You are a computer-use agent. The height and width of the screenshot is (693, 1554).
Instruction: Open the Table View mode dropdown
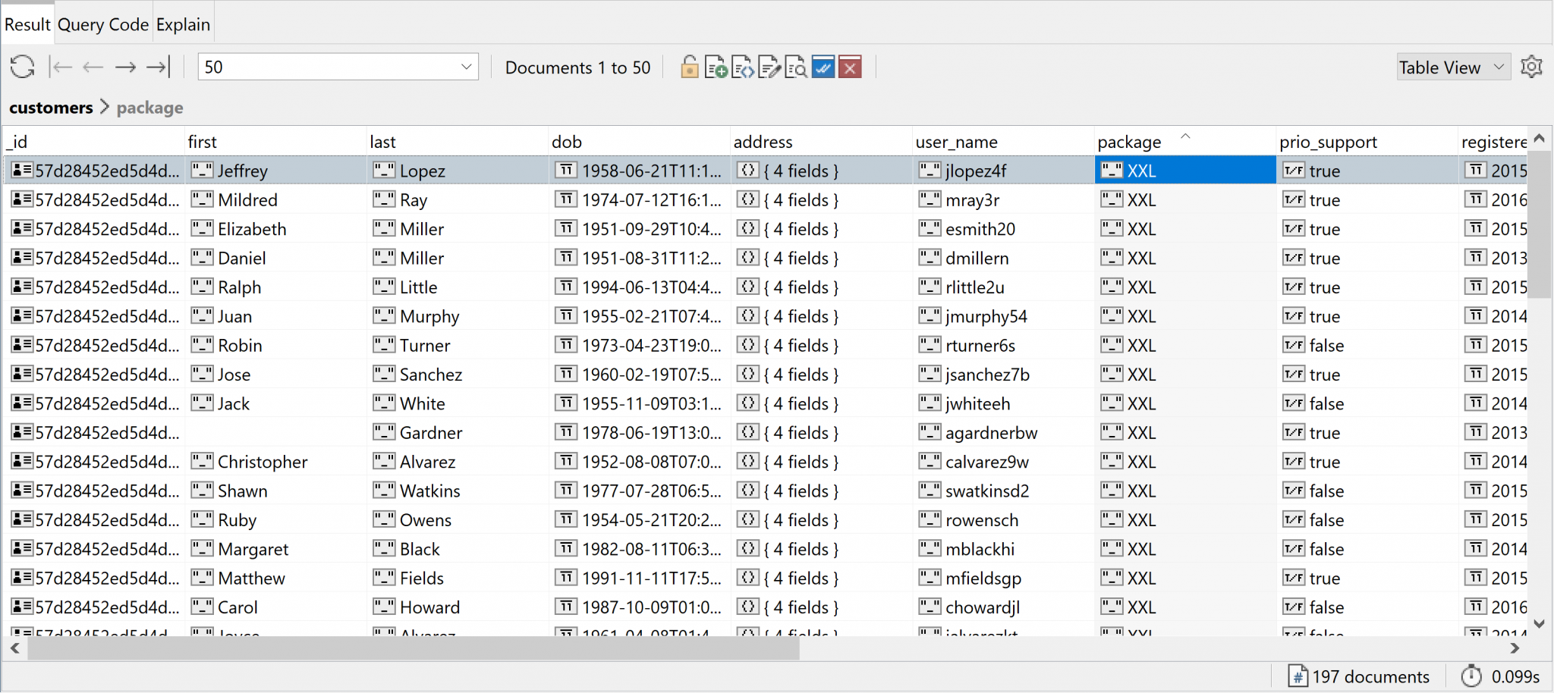pyautogui.click(x=1452, y=67)
